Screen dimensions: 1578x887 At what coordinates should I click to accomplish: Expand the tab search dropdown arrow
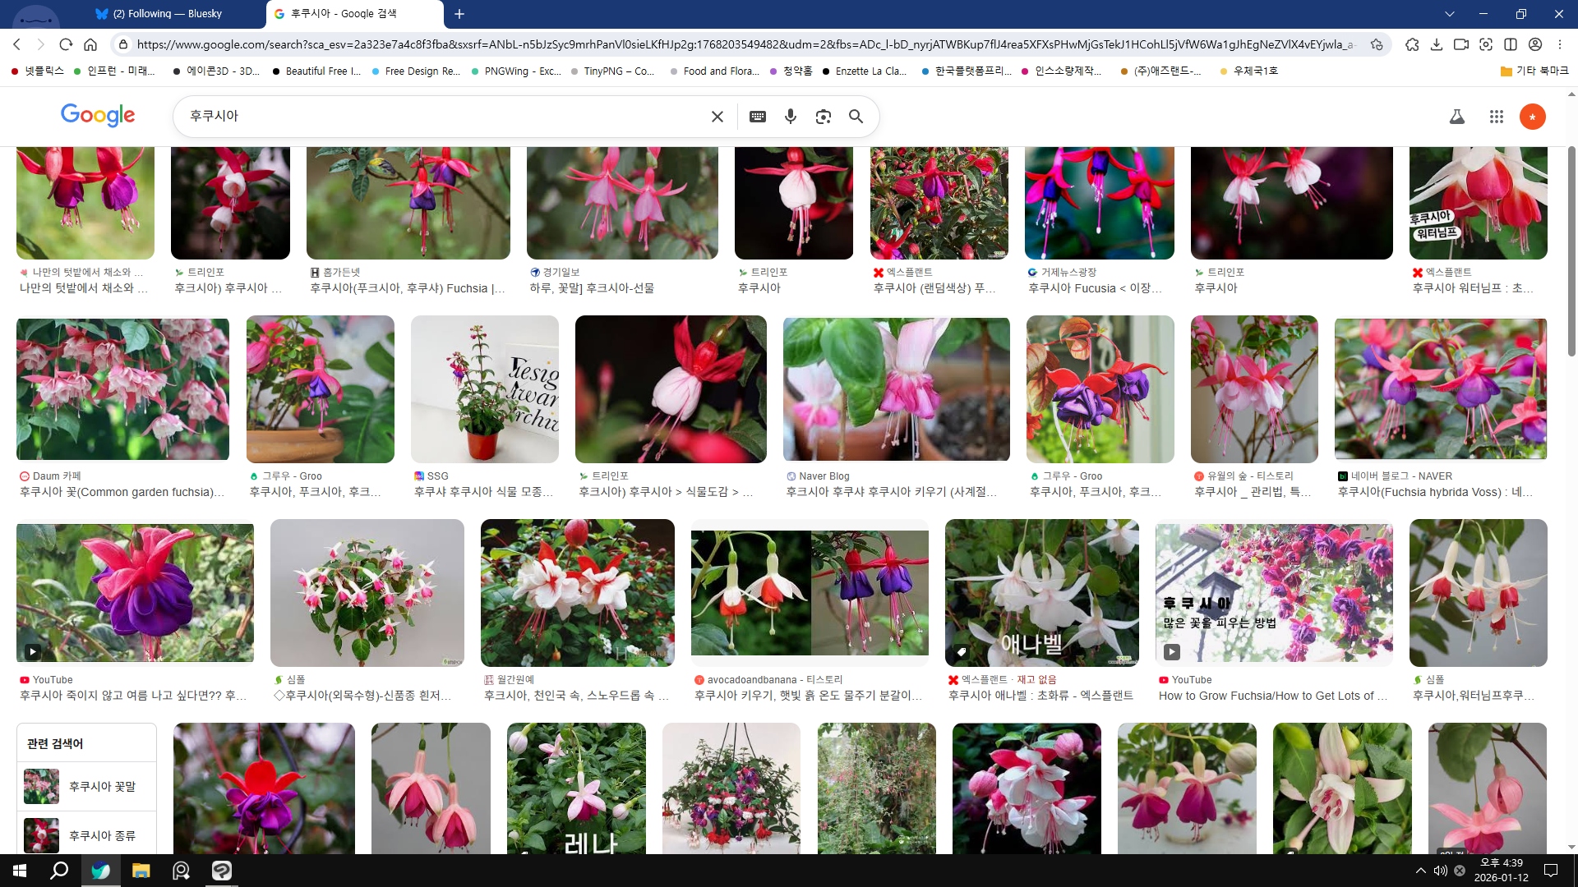(1449, 14)
